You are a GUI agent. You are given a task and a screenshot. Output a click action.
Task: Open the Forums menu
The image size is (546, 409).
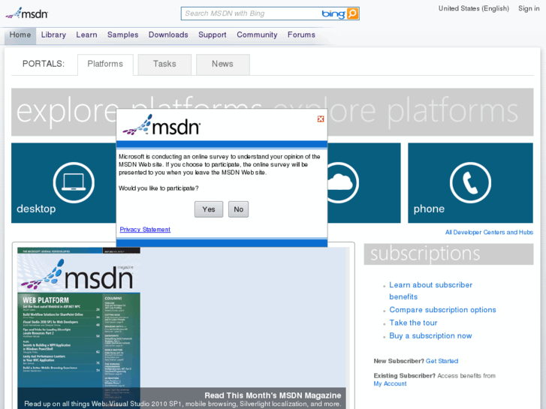[x=302, y=35]
